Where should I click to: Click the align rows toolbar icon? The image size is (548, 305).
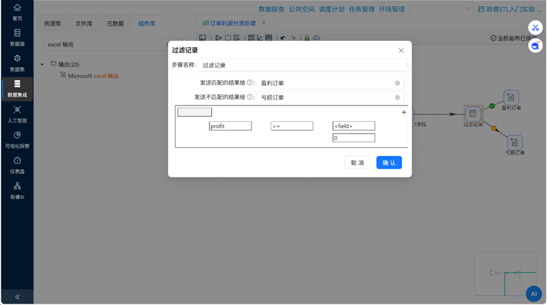251,37
